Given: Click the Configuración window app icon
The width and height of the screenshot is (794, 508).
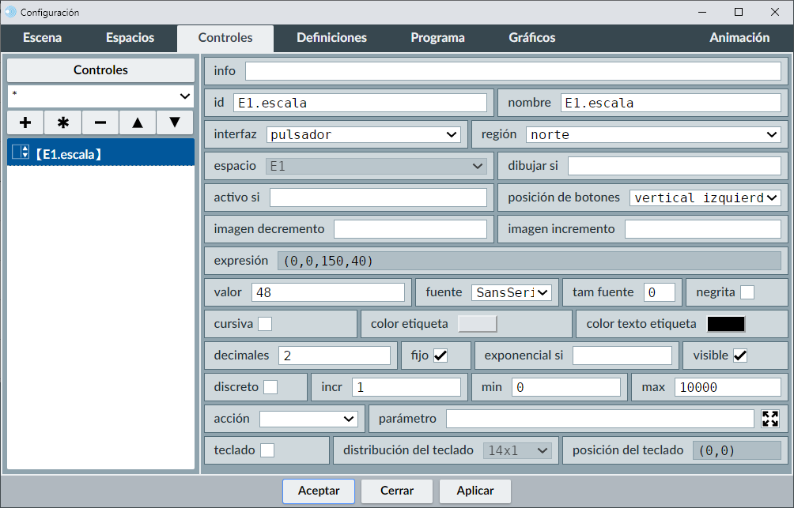Looking at the screenshot, I should click(x=10, y=12).
